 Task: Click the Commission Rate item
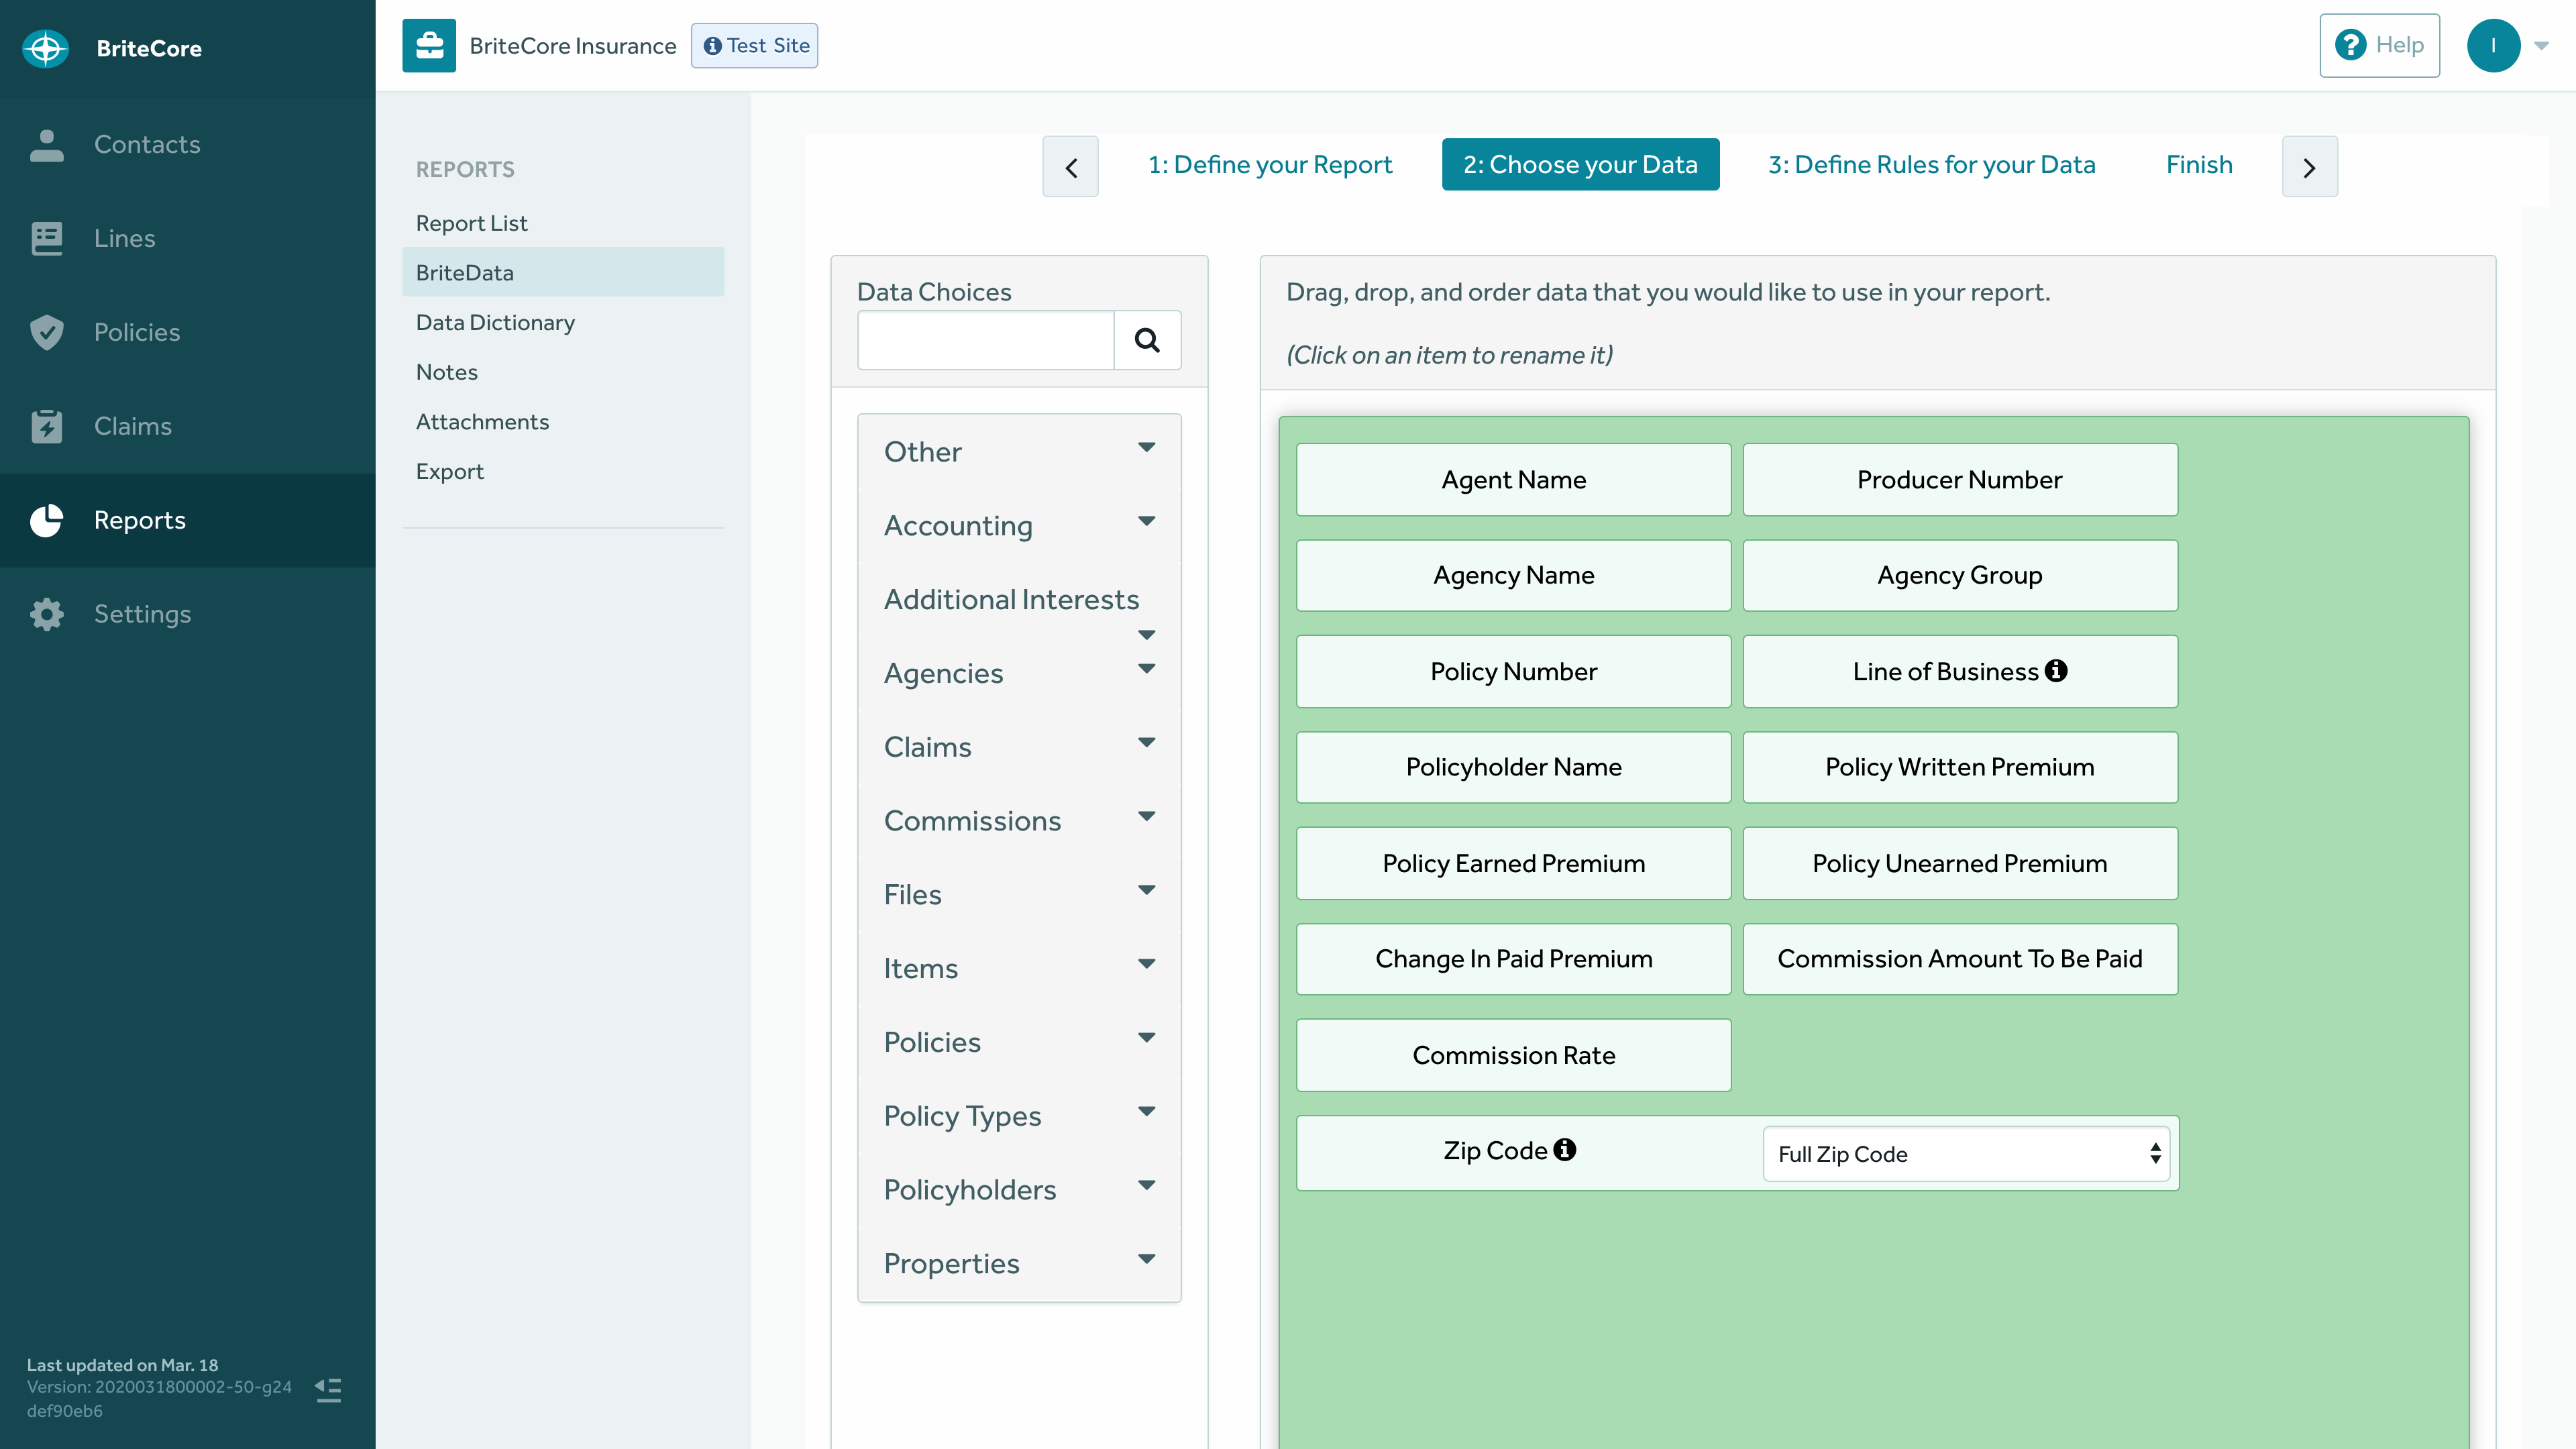[1513, 1055]
